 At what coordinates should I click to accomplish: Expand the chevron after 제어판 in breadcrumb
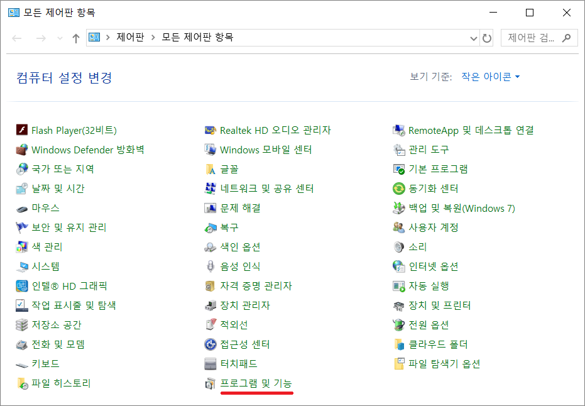click(x=153, y=37)
